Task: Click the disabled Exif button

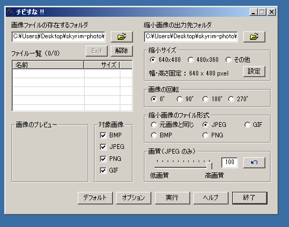Action: [97, 51]
